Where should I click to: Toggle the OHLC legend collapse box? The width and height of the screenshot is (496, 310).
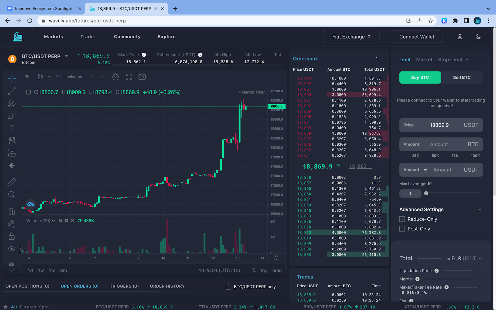coord(28,92)
